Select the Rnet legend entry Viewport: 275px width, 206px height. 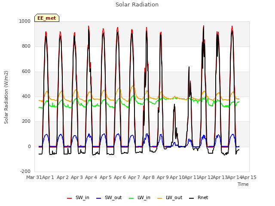click(199, 197)
